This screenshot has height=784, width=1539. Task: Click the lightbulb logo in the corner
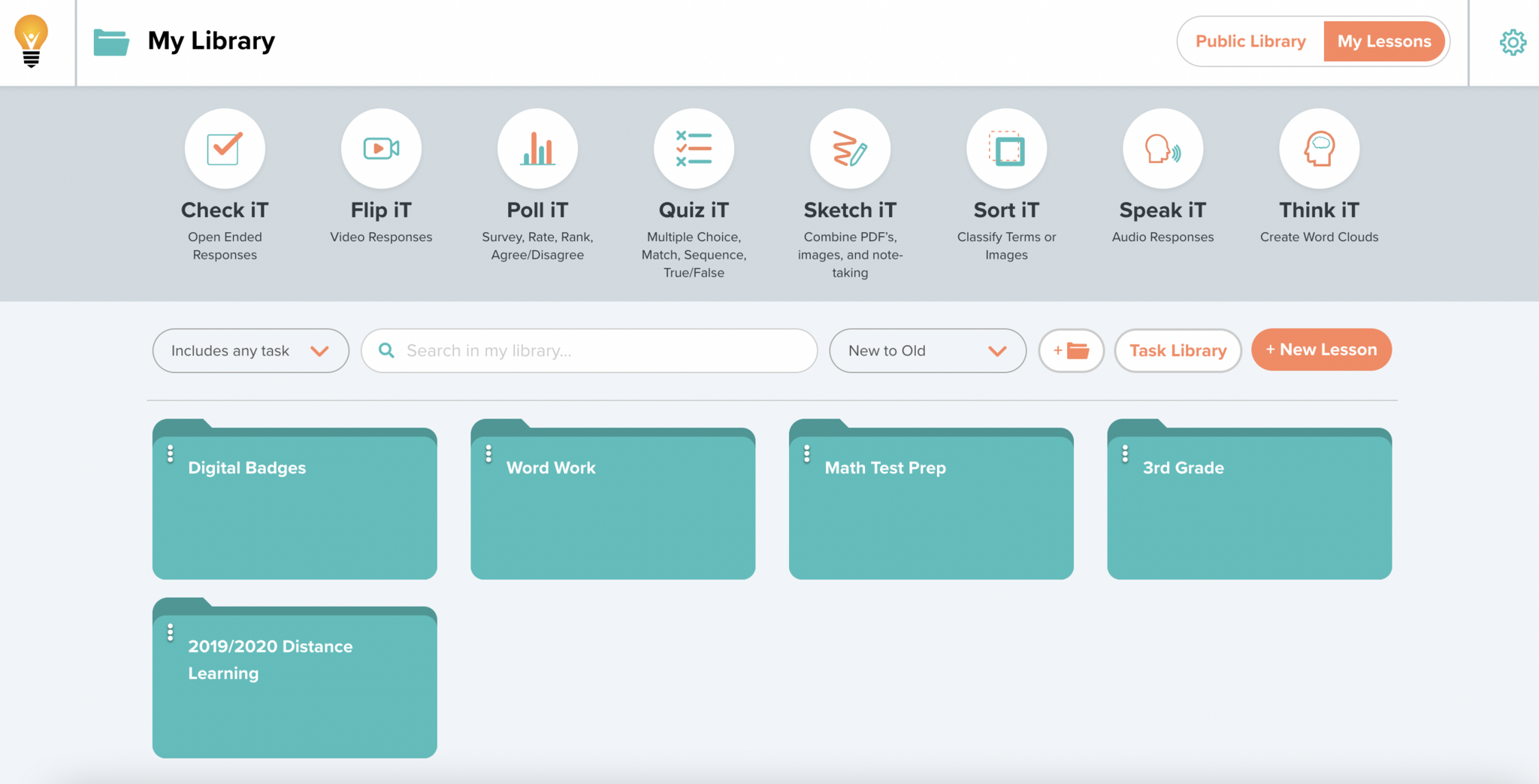(x=32, y=41)
